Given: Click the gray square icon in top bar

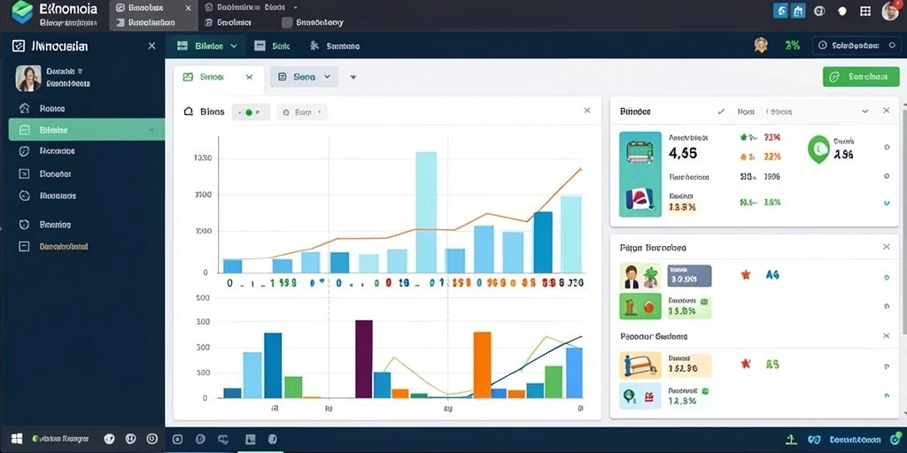Looking at the screenshot, I should [286, 22].
